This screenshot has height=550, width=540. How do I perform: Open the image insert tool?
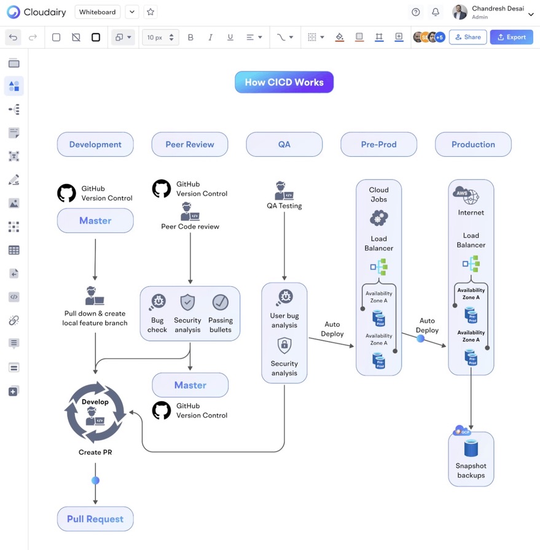point(14,203)
